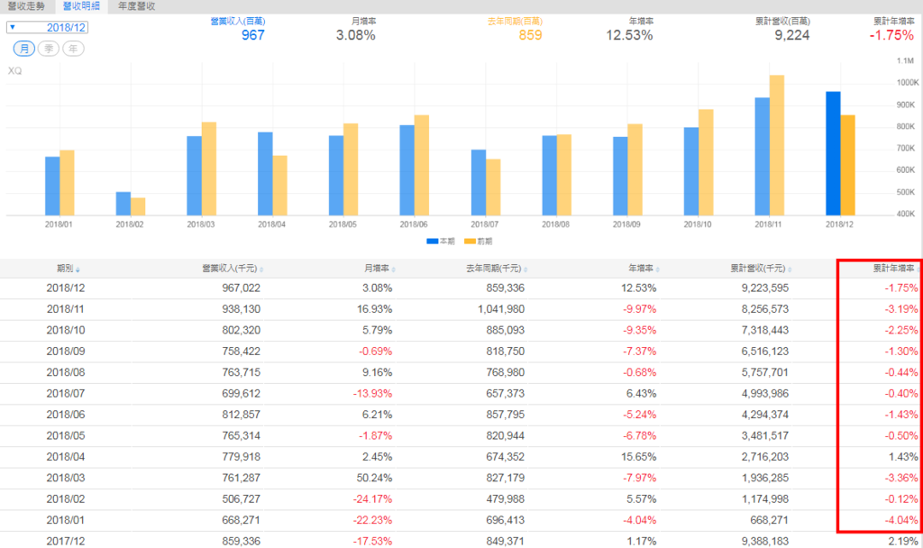The width and height of the screenshot is (923, 548).
Task: Switch to the 營收走勢 tab
Action: [x=26, y=6]
